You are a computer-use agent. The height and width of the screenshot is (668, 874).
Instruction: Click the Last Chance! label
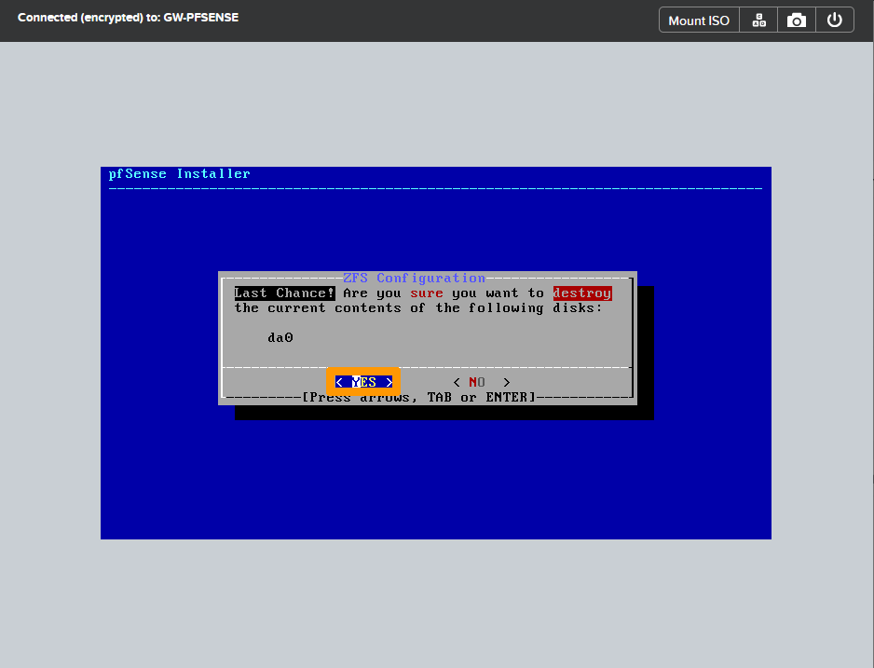(x=284, y=293)
